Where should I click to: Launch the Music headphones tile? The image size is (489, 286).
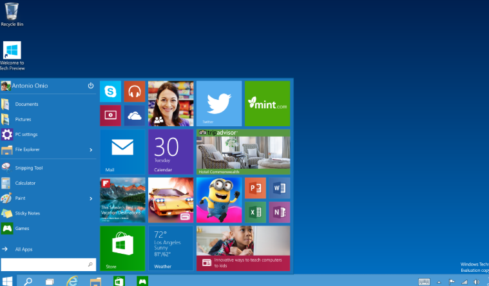134,92
